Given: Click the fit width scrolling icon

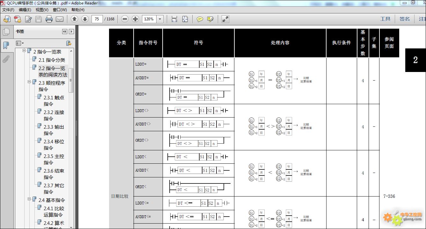Looking at the screenshot, I should pos(174,19).
